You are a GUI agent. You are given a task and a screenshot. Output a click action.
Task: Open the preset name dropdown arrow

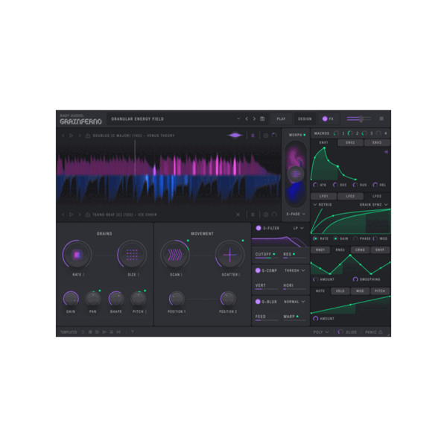coord(238,119)
